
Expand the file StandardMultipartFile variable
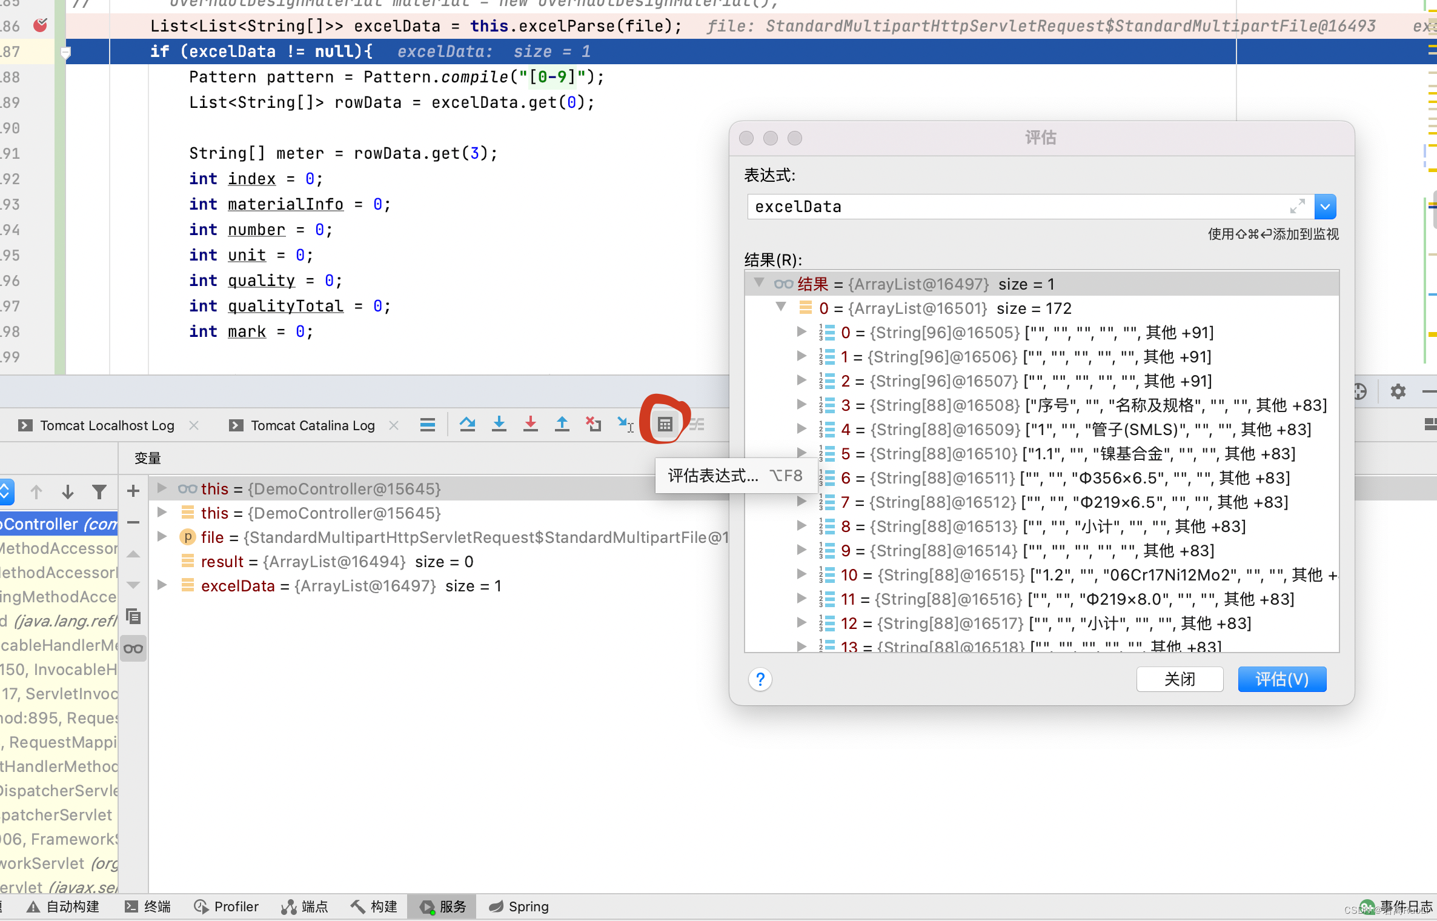(x=161, y=536)
